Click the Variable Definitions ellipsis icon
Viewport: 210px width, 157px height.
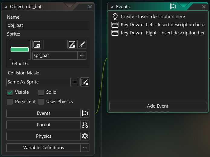pos(85,148)
